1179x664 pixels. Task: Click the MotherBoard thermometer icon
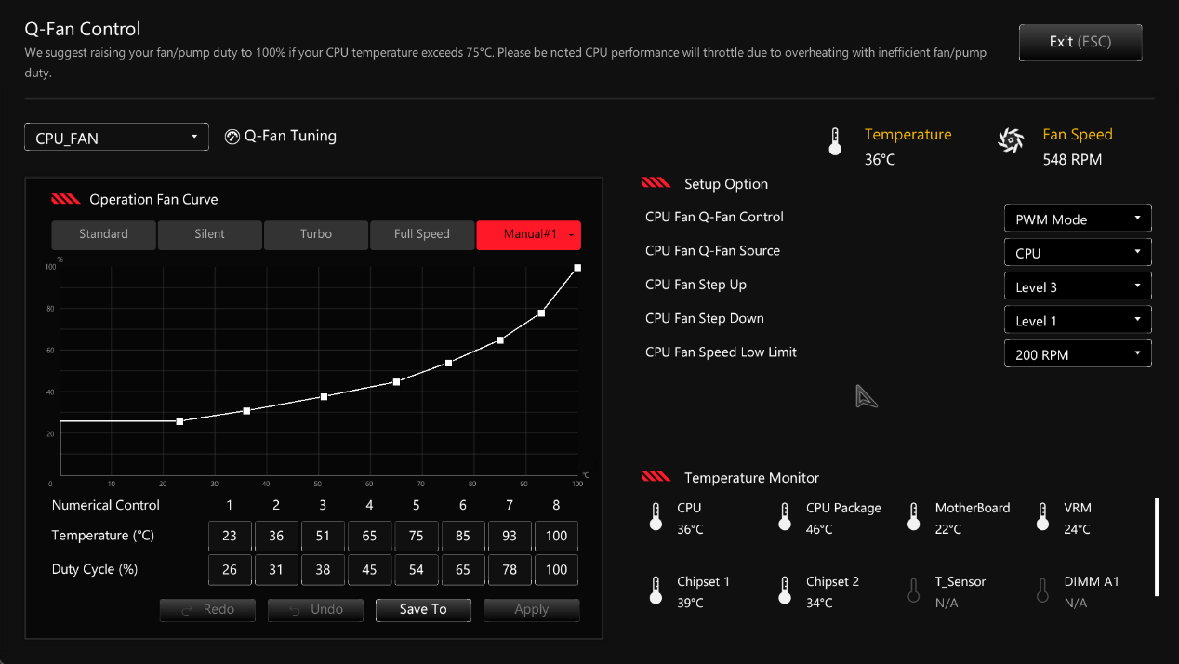coord(915,517)
